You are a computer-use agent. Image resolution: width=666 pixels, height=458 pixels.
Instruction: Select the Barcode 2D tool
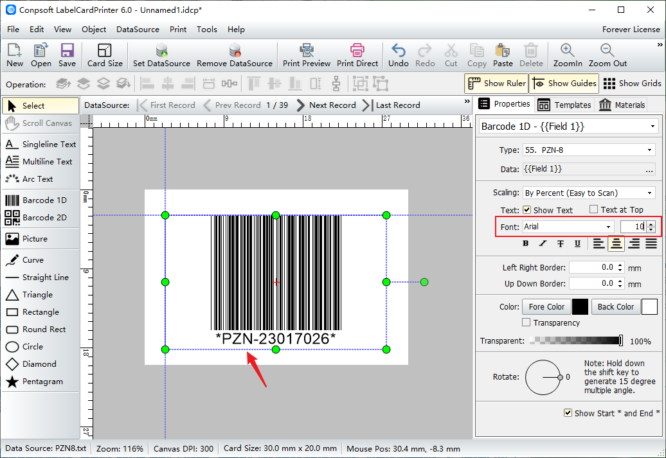(x=40, y=218)
